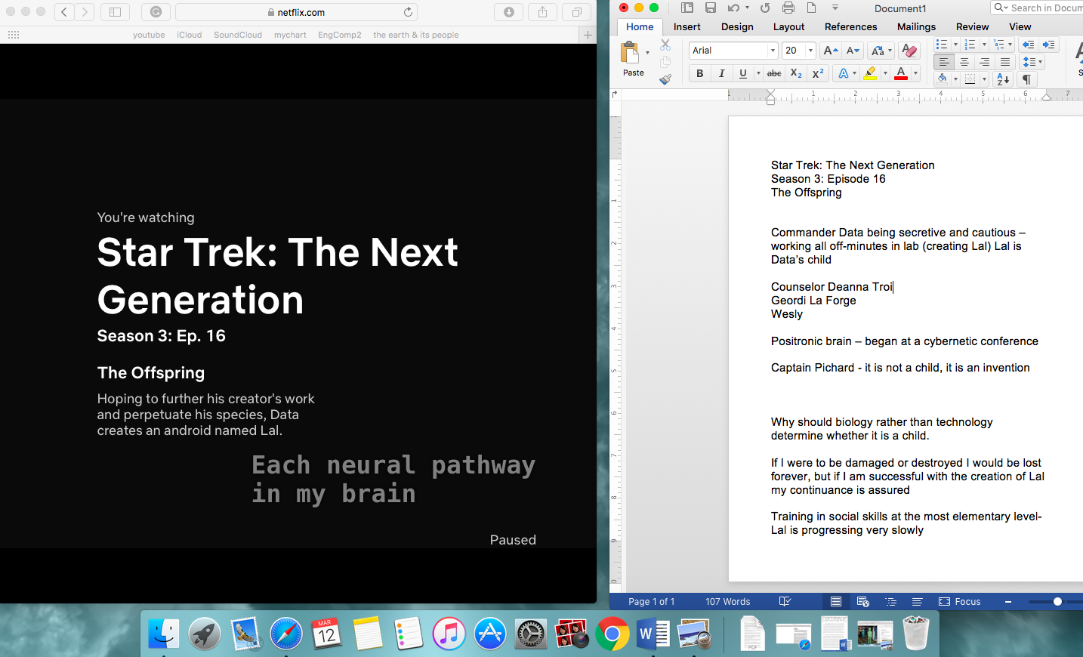Open the font size 20 dropdown
Screen dimensions: 1083x657
(x=810, y=51)
